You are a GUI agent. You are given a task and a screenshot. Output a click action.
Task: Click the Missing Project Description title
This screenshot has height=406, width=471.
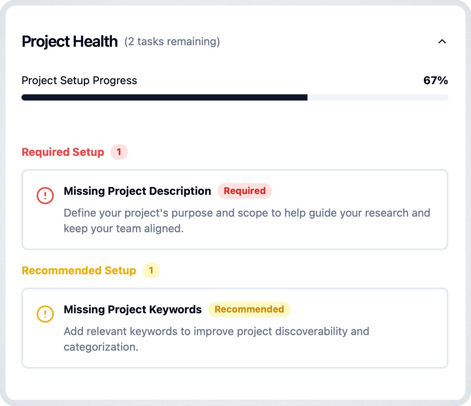click(x=137, y=191)
